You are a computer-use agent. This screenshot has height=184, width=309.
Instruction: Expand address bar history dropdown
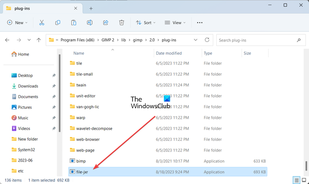click(196, 40)
